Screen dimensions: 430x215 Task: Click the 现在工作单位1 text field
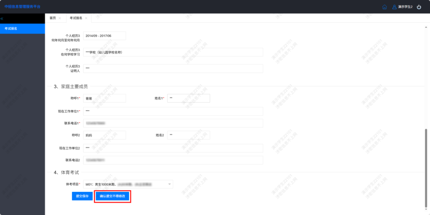173,111
